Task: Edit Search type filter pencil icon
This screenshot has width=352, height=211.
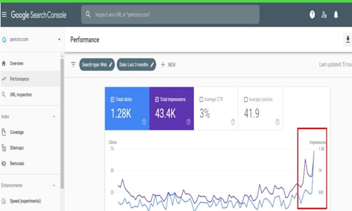Action: pyautogui.click(x=111, y=64)
